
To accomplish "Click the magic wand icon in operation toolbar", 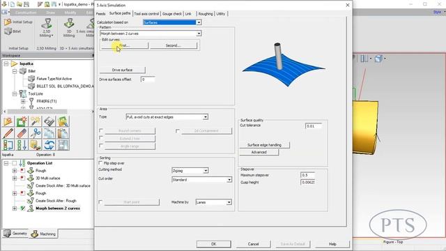I will (x=36, y=121).
